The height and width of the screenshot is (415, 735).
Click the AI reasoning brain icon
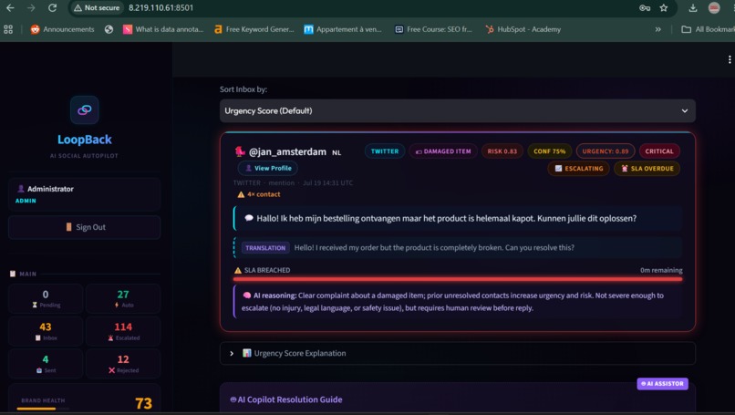[246, 296]
